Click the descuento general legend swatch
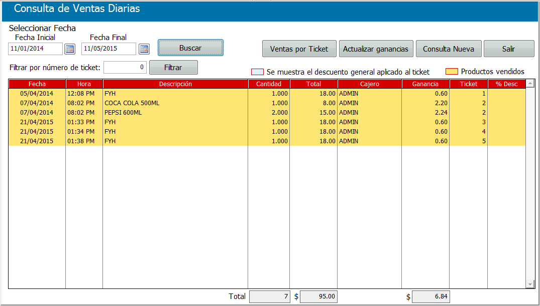 point(257,72)
